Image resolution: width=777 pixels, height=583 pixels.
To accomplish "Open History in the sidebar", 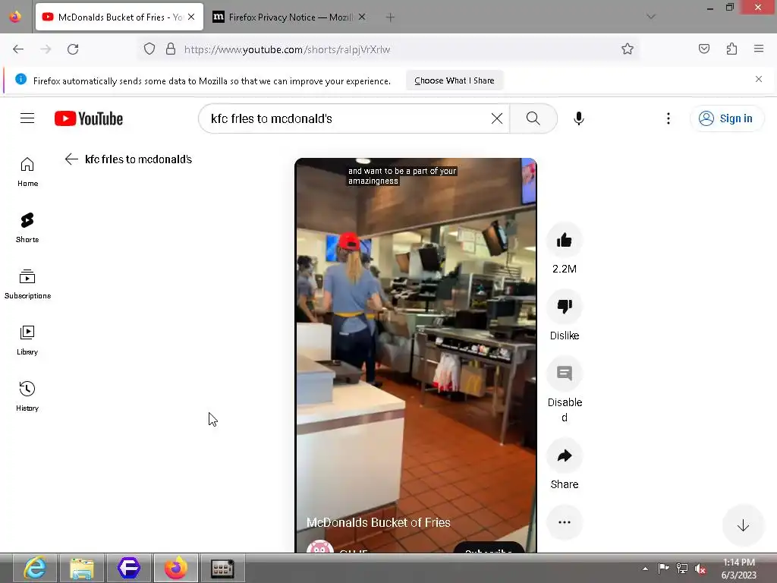I will click(27, 396).
